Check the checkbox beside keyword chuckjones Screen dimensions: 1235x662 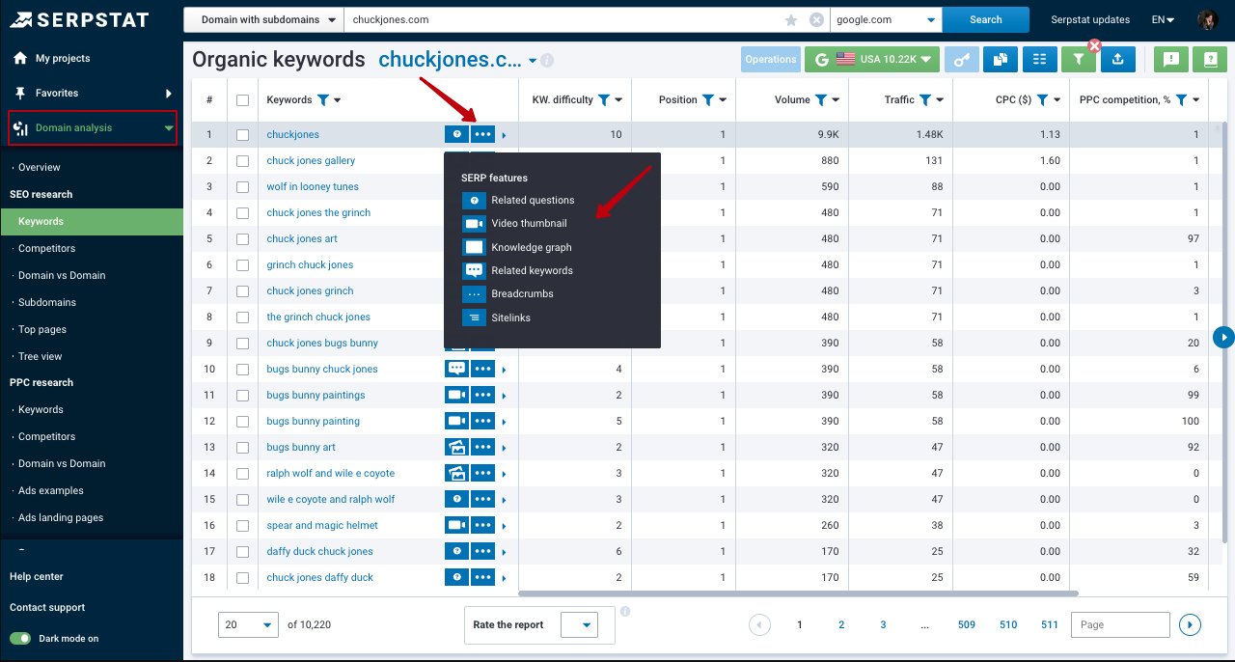[x=240, y=134]
